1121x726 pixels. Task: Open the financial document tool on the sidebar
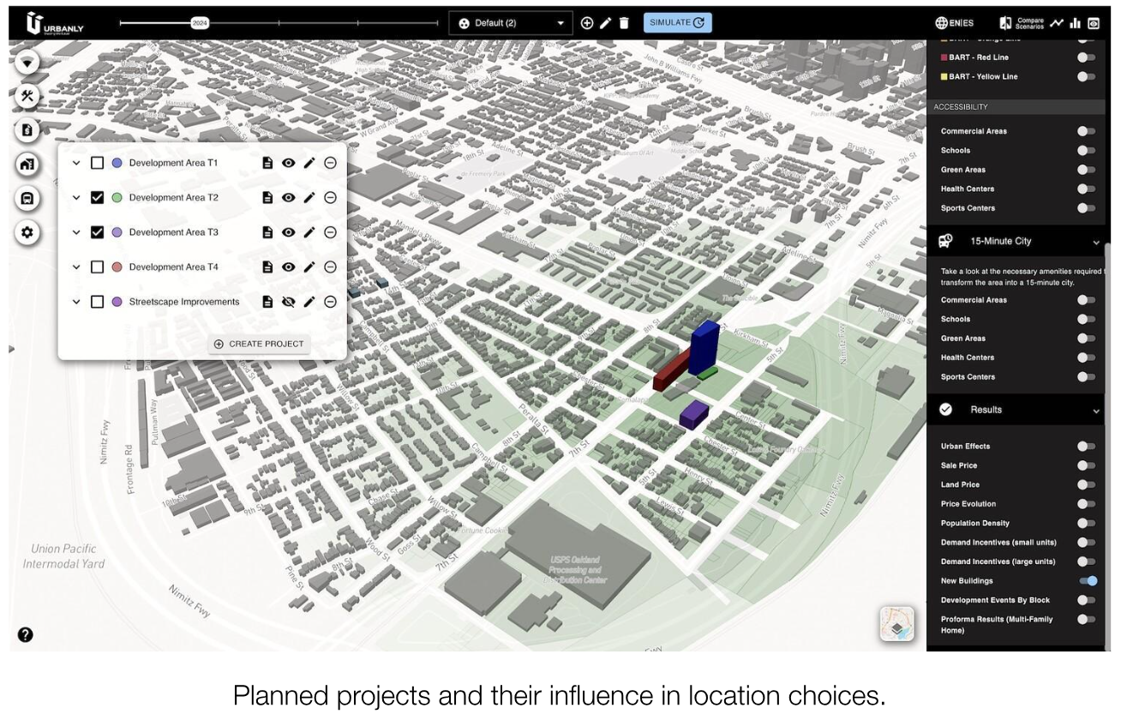pyautogui.click(x=27, y=131)
